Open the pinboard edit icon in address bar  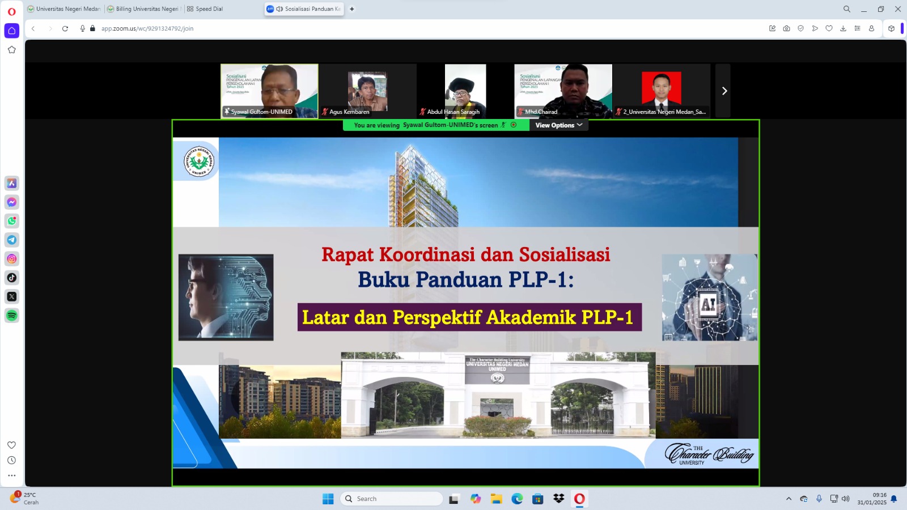pos(772,28)
